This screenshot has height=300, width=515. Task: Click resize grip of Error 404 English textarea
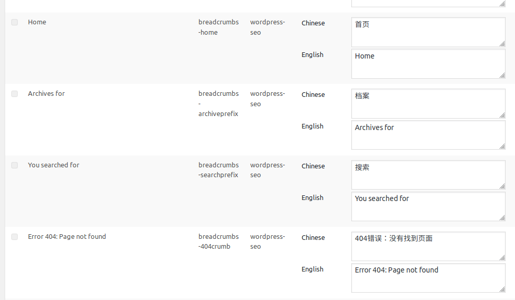click(x=502, y=290)
